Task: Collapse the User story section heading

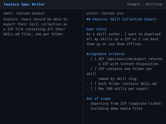Action: tap(96, 29)
